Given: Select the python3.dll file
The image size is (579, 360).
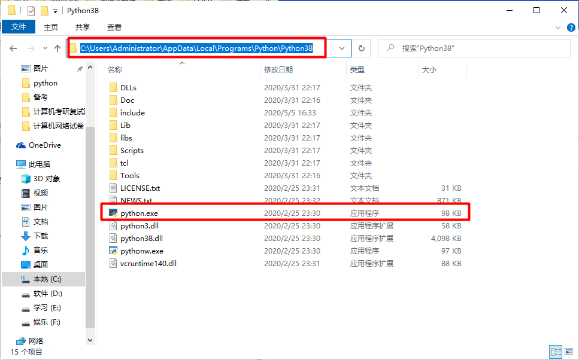Looking at the screenshot, I should pos(139,225).
